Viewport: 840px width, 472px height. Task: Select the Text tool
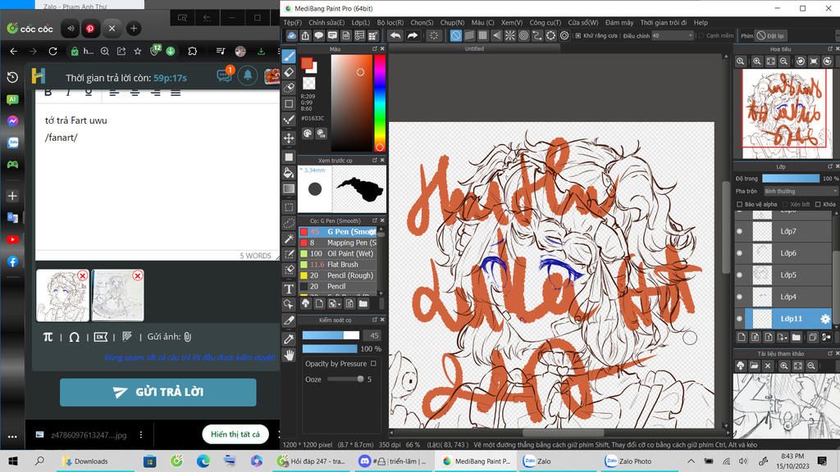289,288
